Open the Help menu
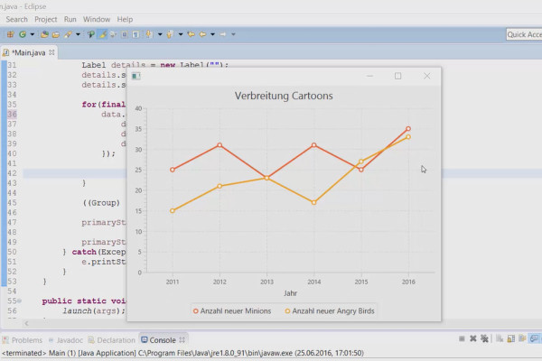 click(x=125, y=19)
